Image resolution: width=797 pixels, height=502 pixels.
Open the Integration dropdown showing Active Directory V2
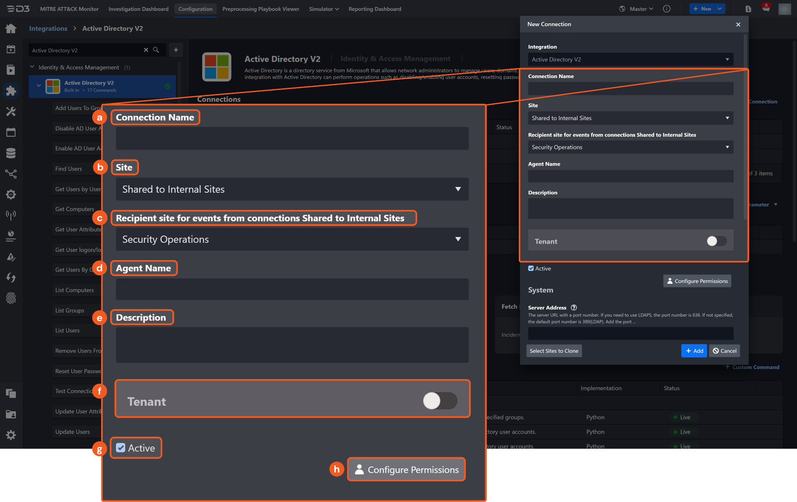click(x=630, y=59)
